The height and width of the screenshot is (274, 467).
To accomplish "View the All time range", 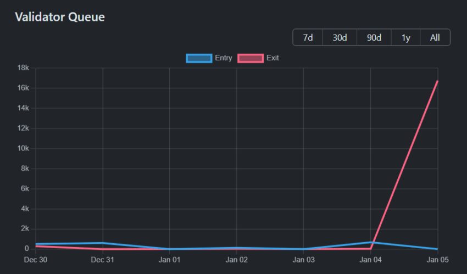I will coord(435,37).
